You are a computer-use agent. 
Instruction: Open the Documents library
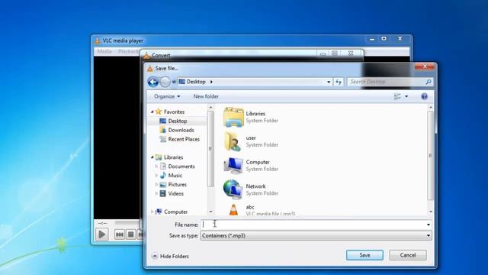coord(181,167)
